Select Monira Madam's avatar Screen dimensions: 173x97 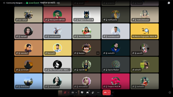pyautogui.click(x=86, y=31)
